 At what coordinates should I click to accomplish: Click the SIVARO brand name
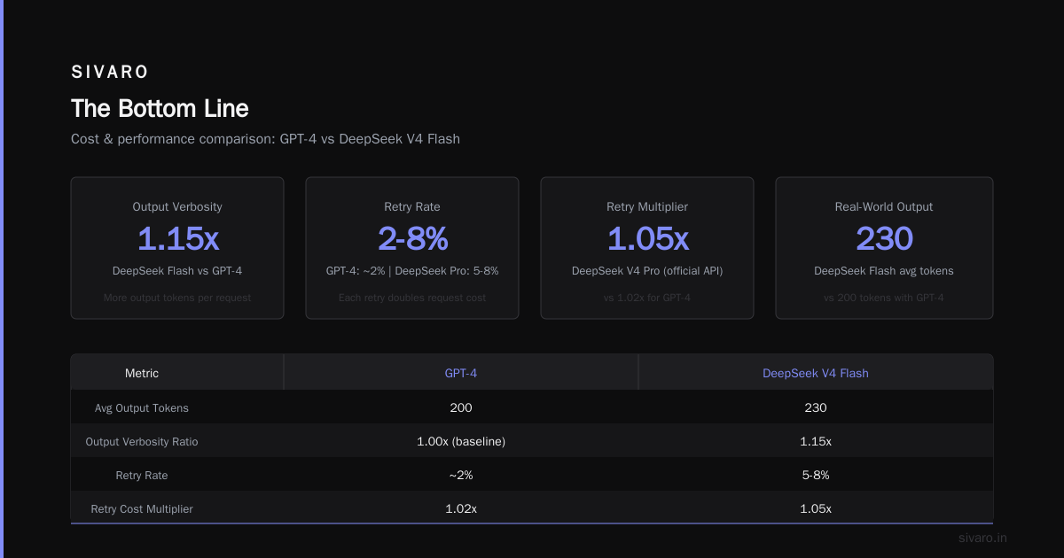[110, 73]
